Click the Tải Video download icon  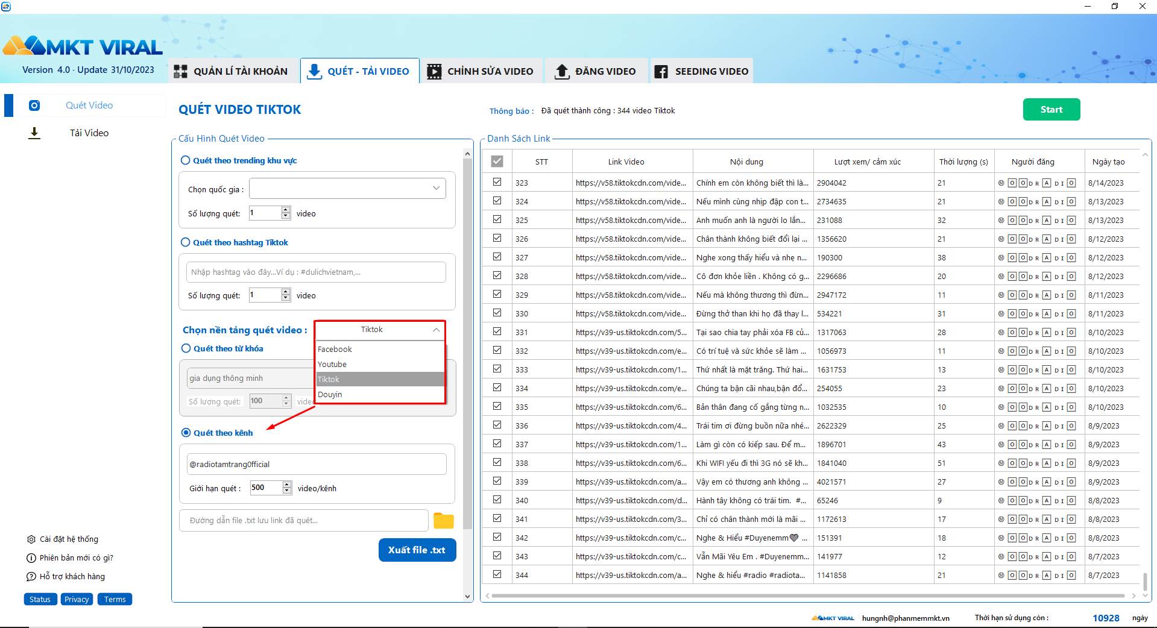34,133
